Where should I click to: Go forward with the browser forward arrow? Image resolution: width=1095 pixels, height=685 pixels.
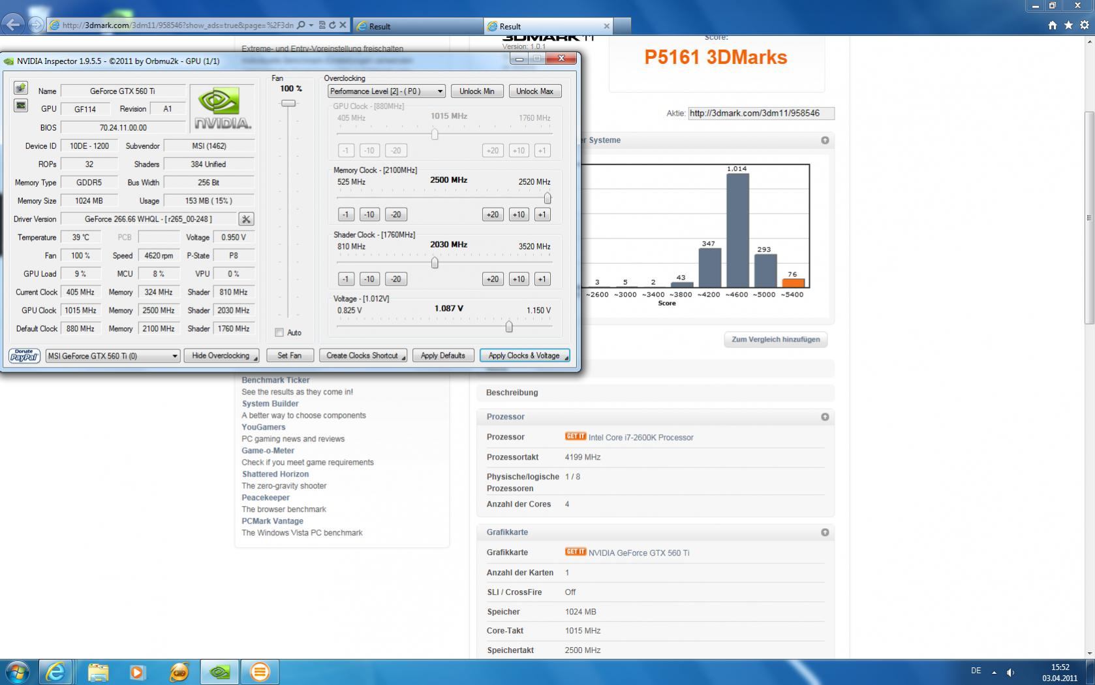point(37,25)
